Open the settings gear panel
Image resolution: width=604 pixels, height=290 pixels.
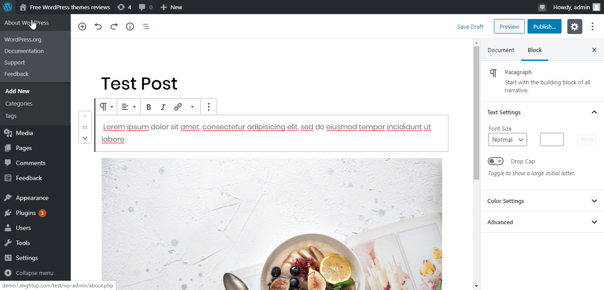pos(574,26)
